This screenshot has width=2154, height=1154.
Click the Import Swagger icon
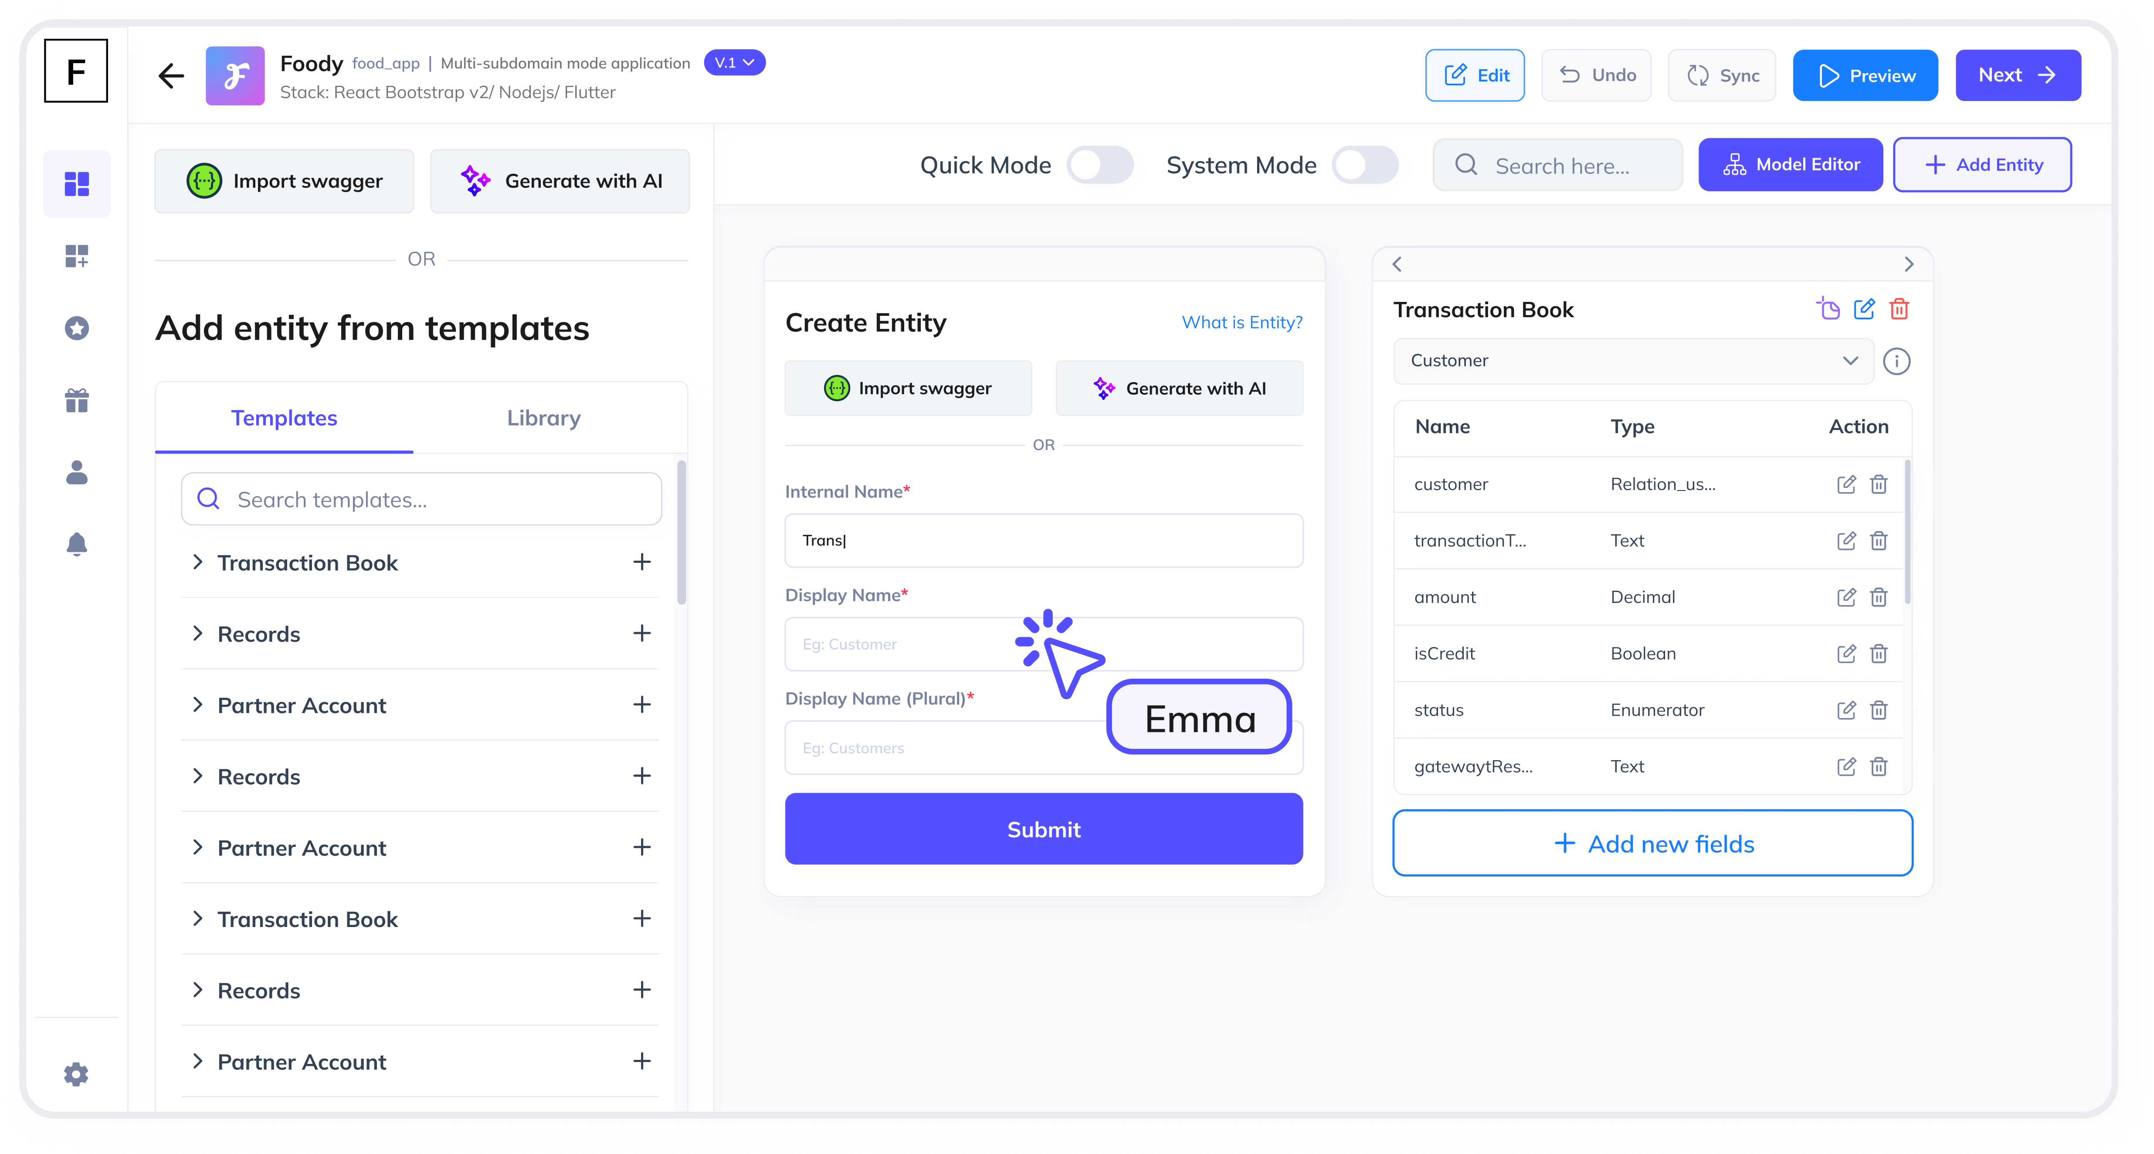(205, 181)
